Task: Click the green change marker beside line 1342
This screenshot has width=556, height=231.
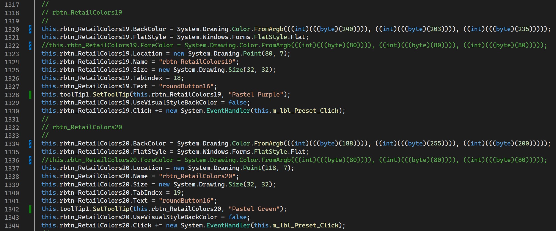Action: point(30,209)
